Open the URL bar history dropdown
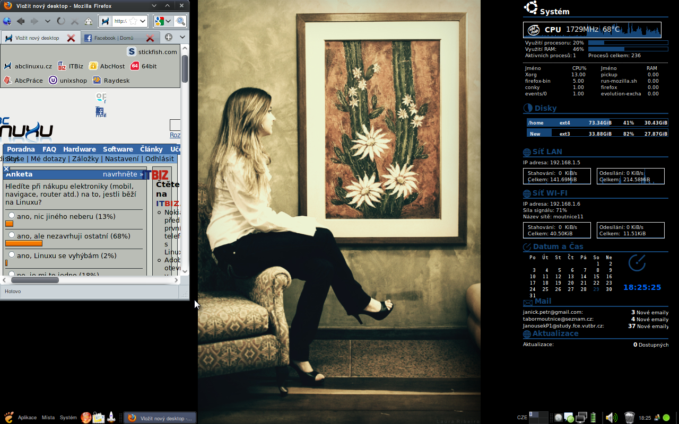Viewport: 679px width, 424px height. (143, 21)
